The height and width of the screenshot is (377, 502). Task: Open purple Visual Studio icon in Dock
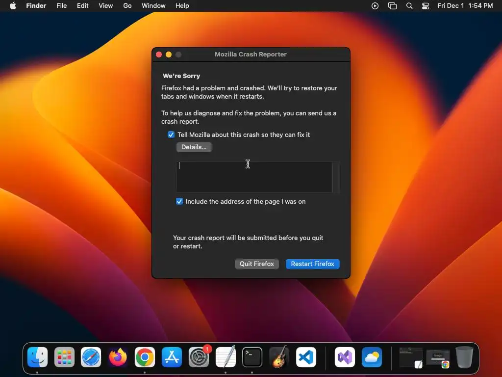click(x=345, y=357)
